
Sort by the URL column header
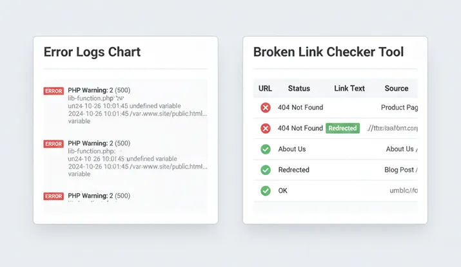265,88
